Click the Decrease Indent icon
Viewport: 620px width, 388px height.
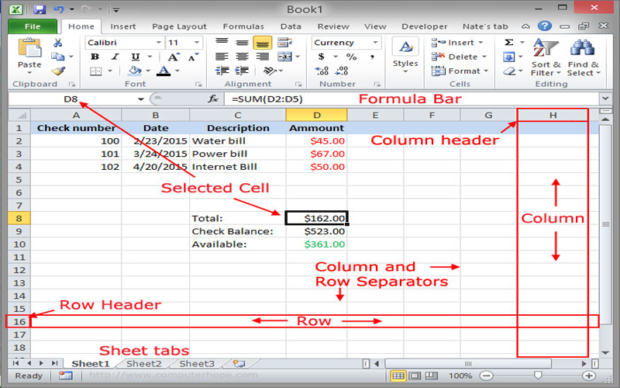(x=222, y=71)
